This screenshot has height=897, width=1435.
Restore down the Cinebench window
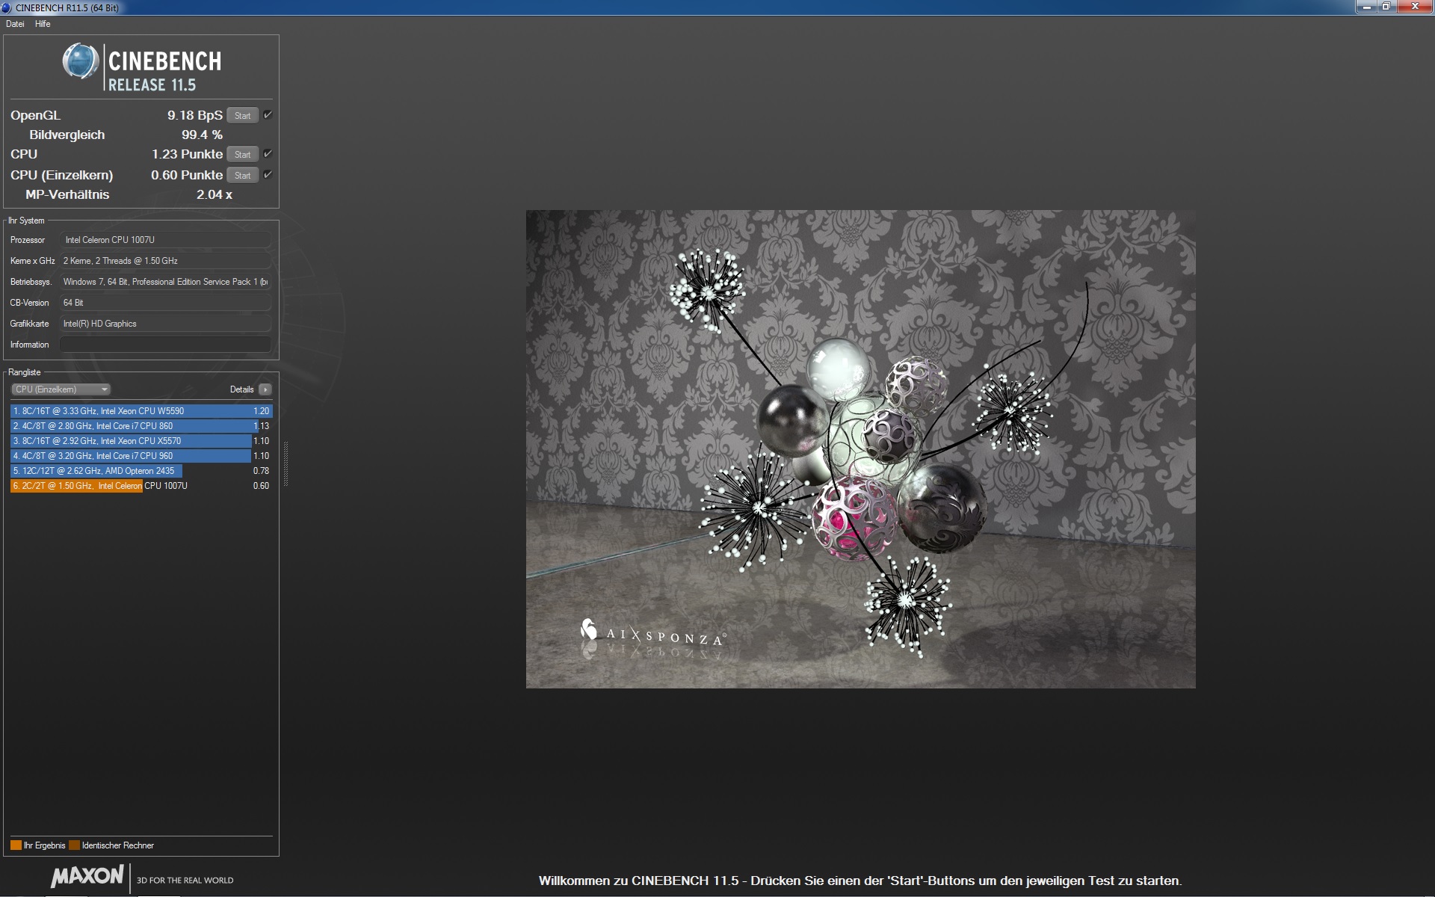click(1386, 7)
